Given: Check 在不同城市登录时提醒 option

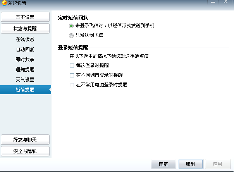Looking at the screenshot, I should 72,75.
